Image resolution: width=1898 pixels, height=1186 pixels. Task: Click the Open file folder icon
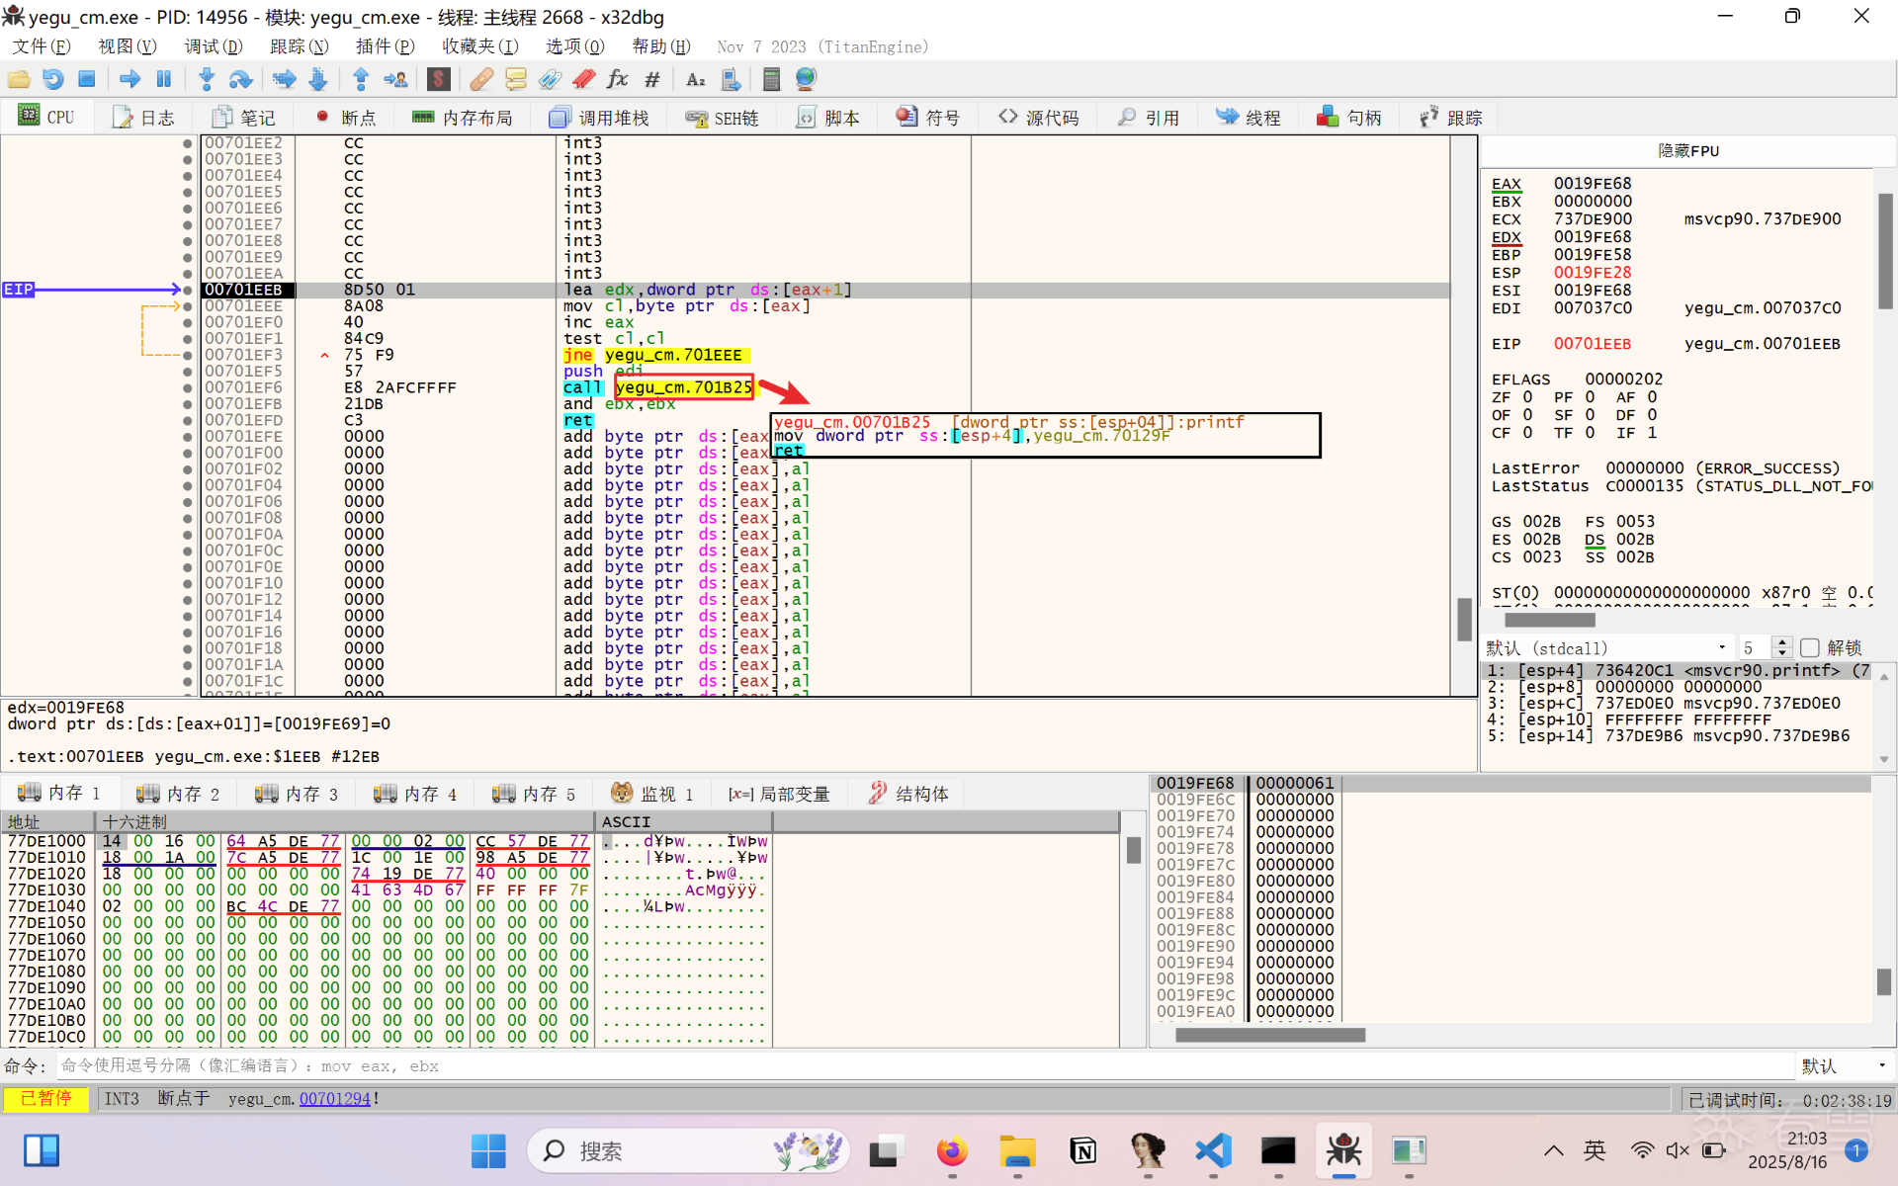click(x=19, y=79)
